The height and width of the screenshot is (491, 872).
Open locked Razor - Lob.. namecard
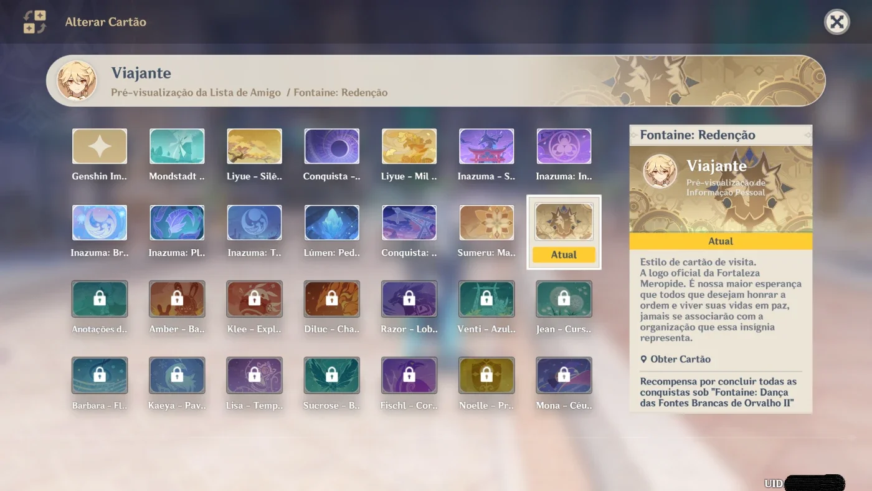pyautogui.click(x=409, y=299)
